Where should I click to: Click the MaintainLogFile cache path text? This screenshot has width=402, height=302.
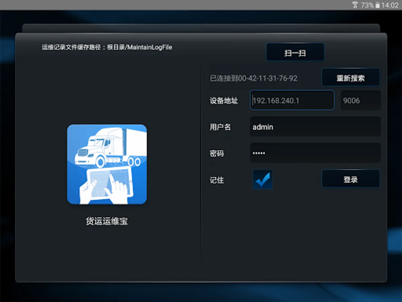(x=107, y=47)
